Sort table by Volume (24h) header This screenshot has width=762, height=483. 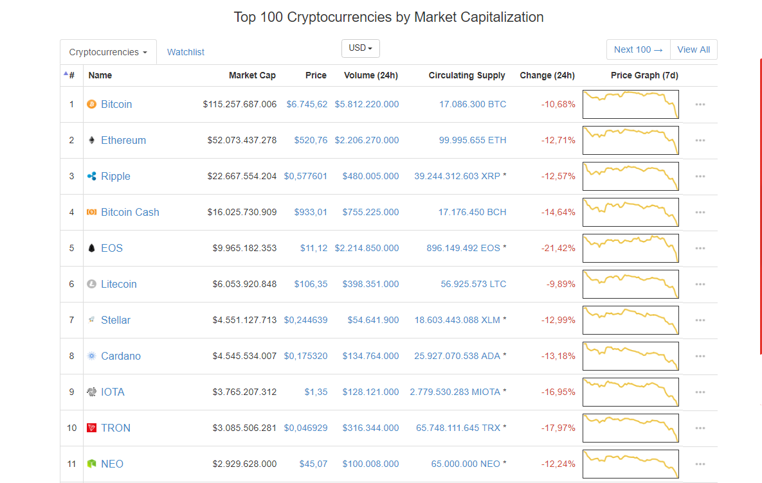371,75
